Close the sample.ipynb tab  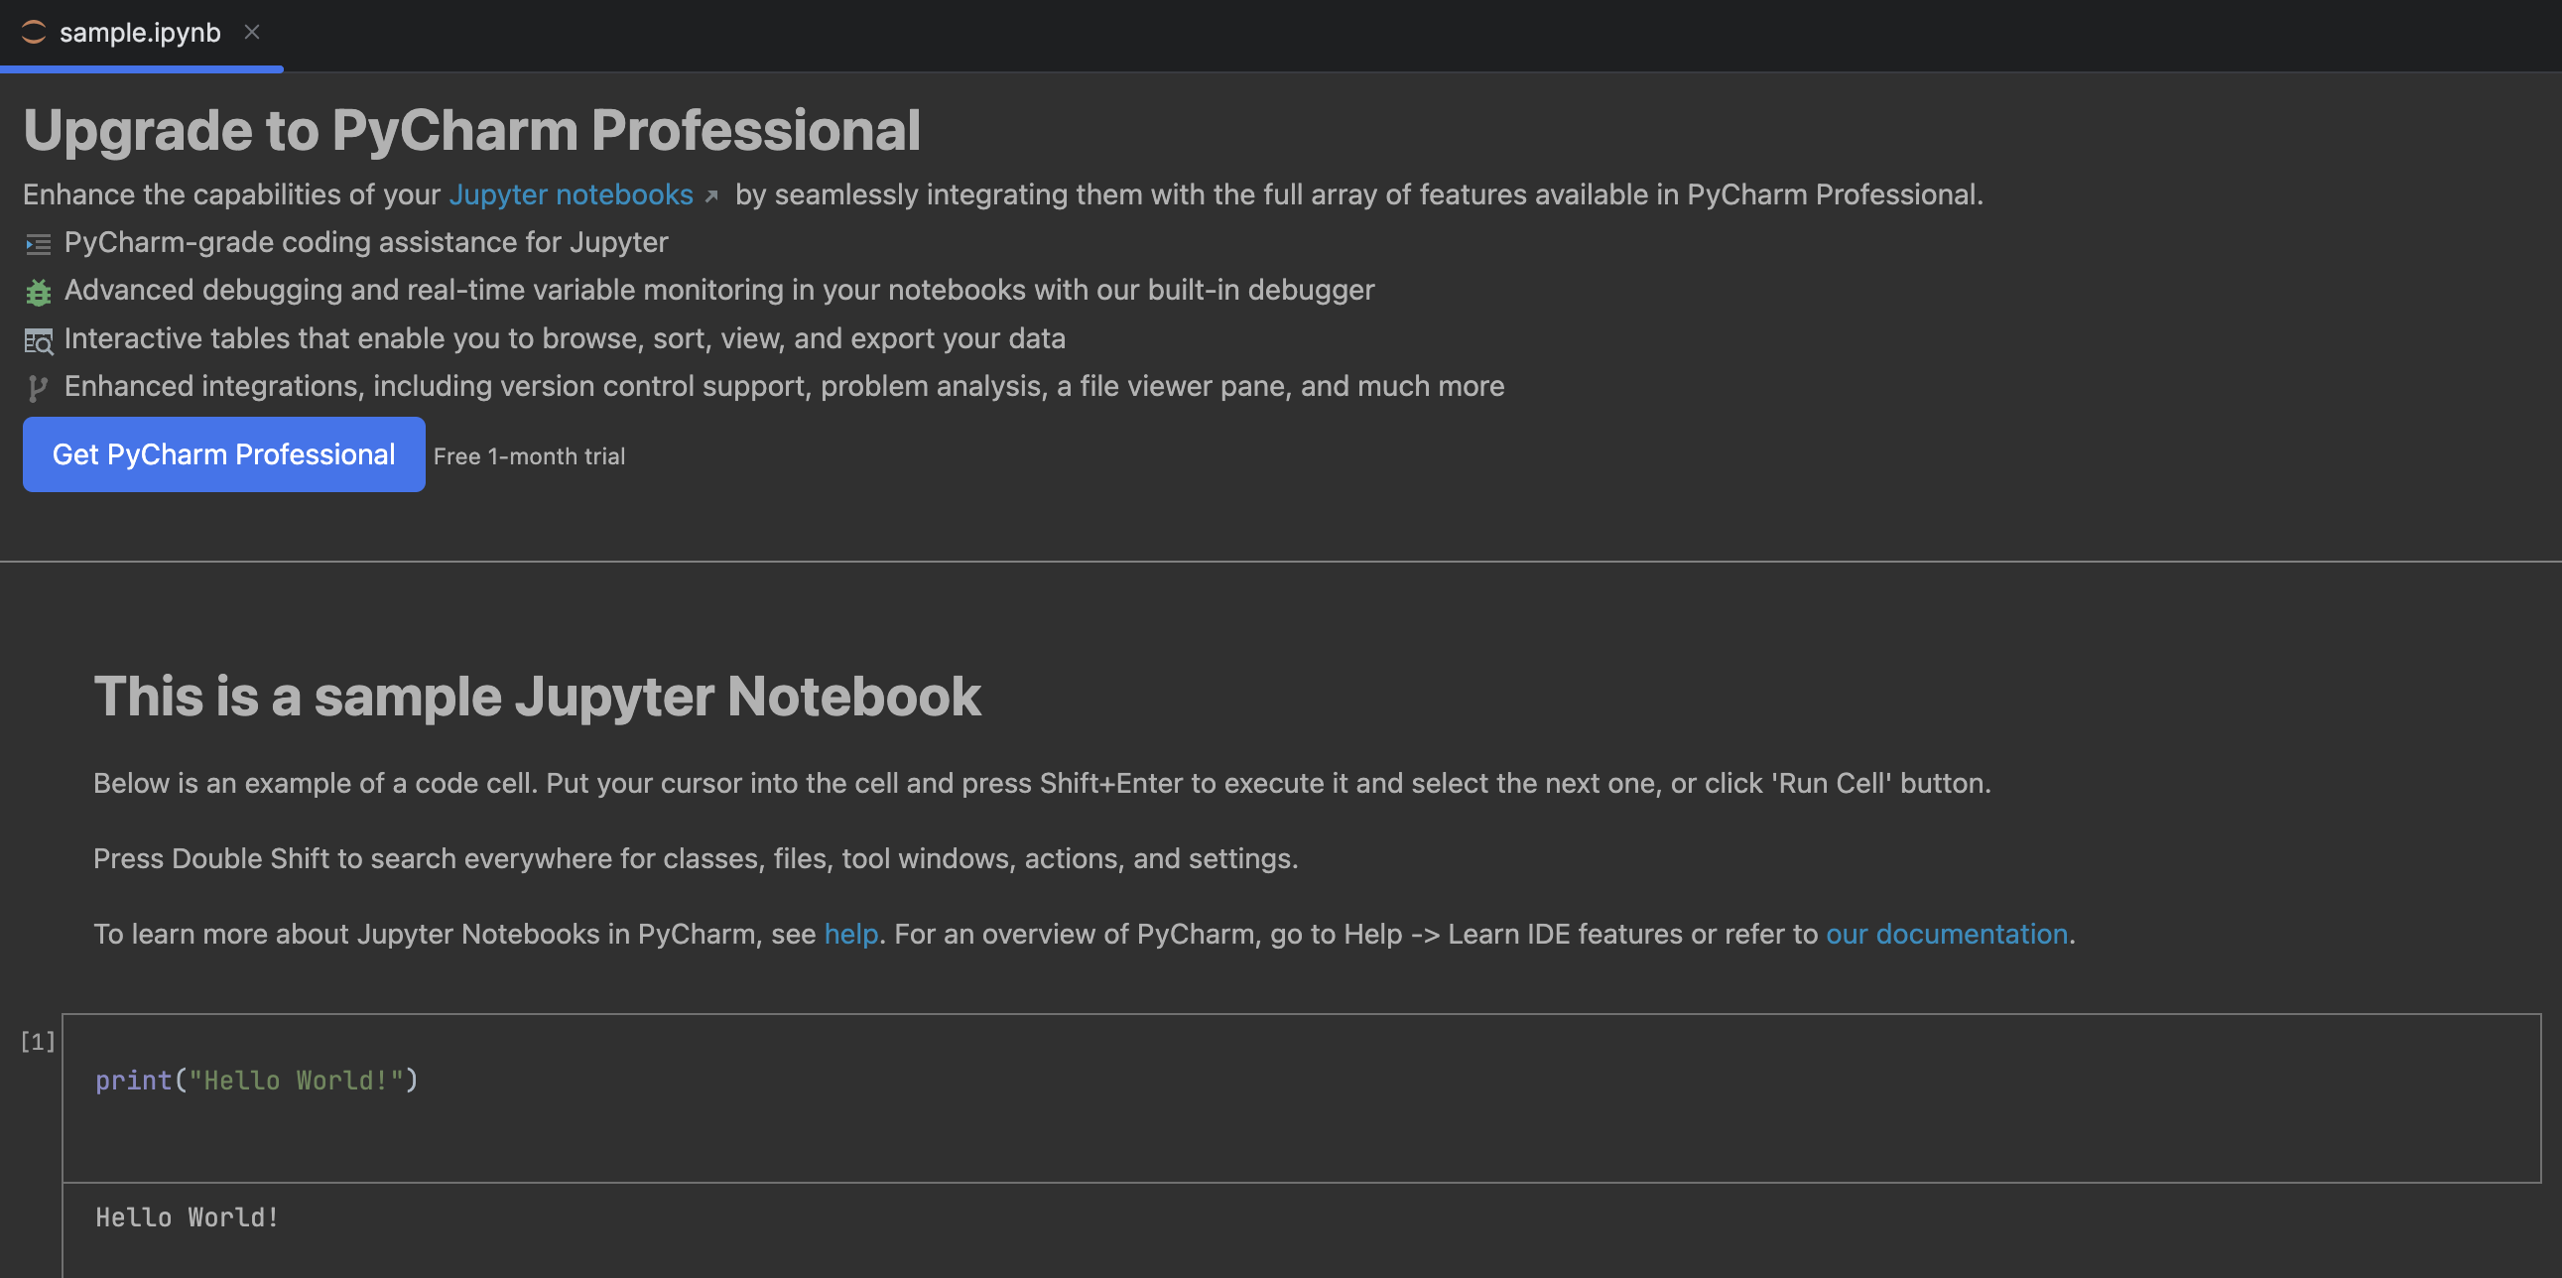253,33
